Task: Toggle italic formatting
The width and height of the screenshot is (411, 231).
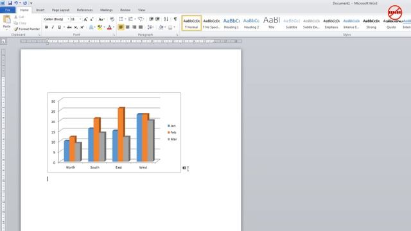Action: click(53, 27)
